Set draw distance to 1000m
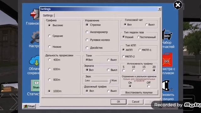This screenshot has height=113, width=201. tap(49, 91)
